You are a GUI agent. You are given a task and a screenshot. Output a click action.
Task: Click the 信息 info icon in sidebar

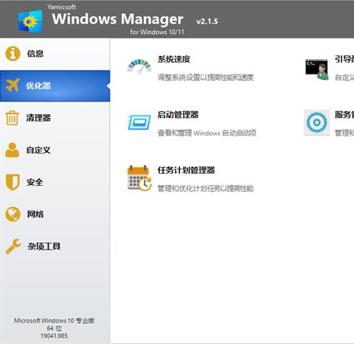pos(13,54)
